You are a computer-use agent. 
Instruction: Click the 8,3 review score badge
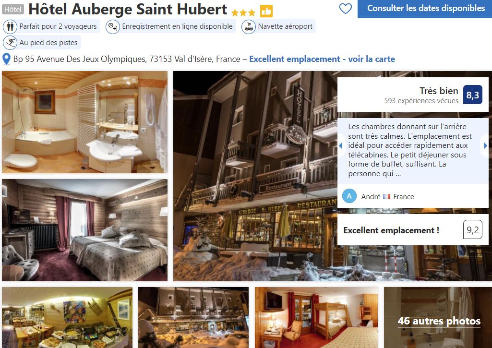click(472, 95)
